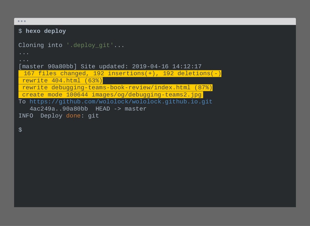Click the empty prompt at the bottom

(20, 130)
